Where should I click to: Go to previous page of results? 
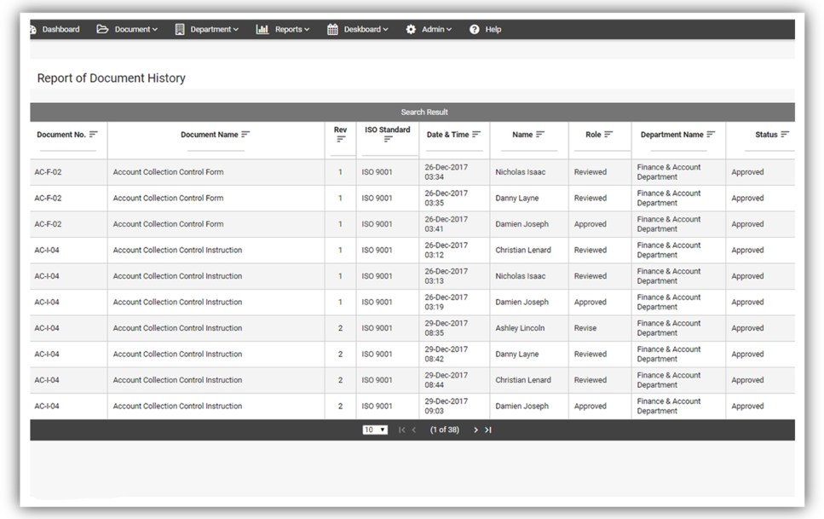[414, 430]
